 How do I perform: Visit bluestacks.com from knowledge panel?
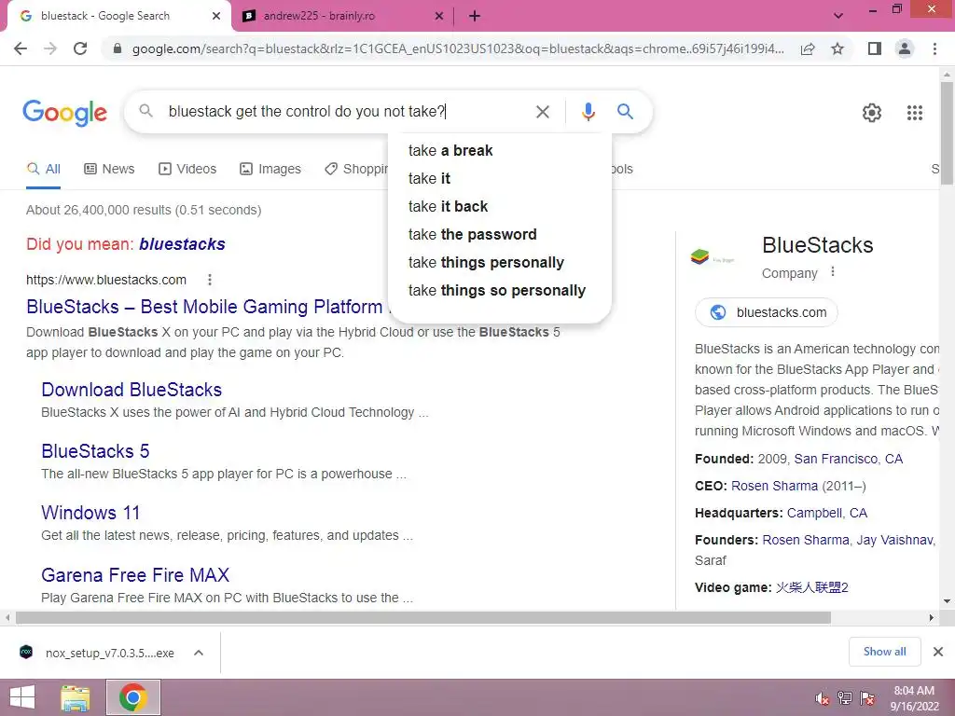(x=767, y=312)
